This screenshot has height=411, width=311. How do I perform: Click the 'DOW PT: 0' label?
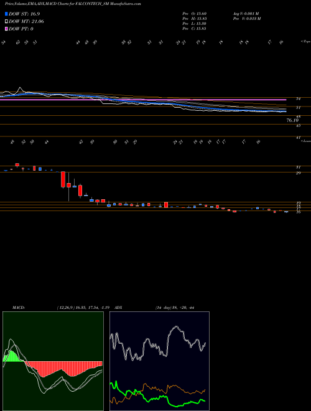(x=21, y=29)
